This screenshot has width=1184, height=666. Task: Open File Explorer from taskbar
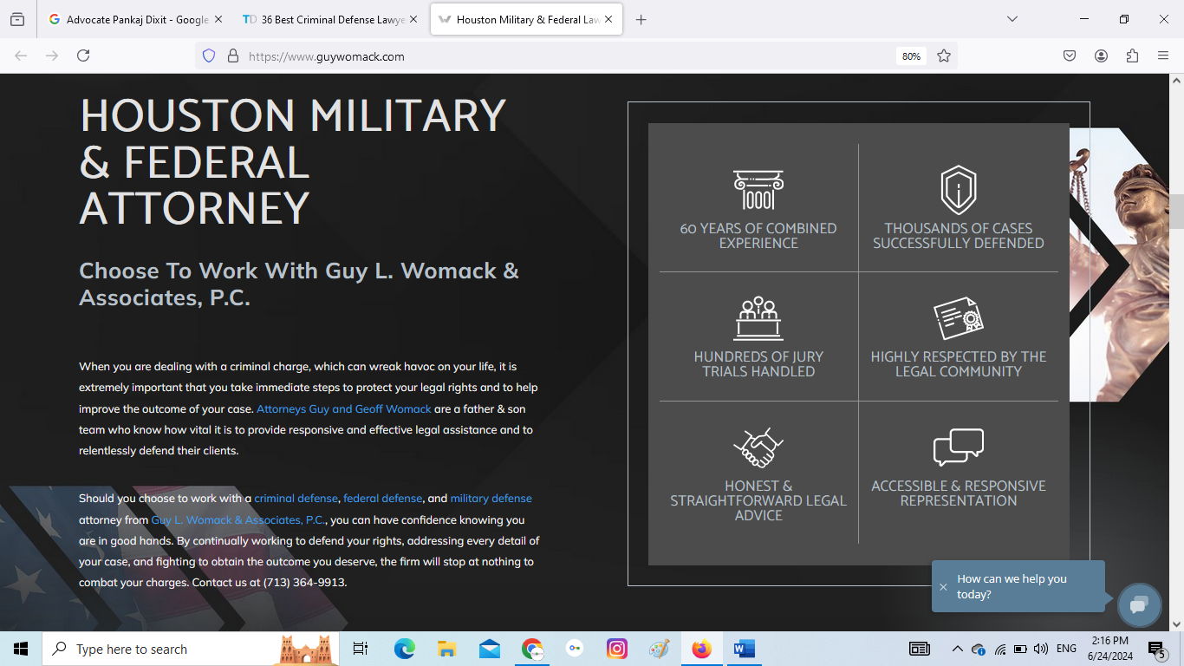tap(447, 649)
